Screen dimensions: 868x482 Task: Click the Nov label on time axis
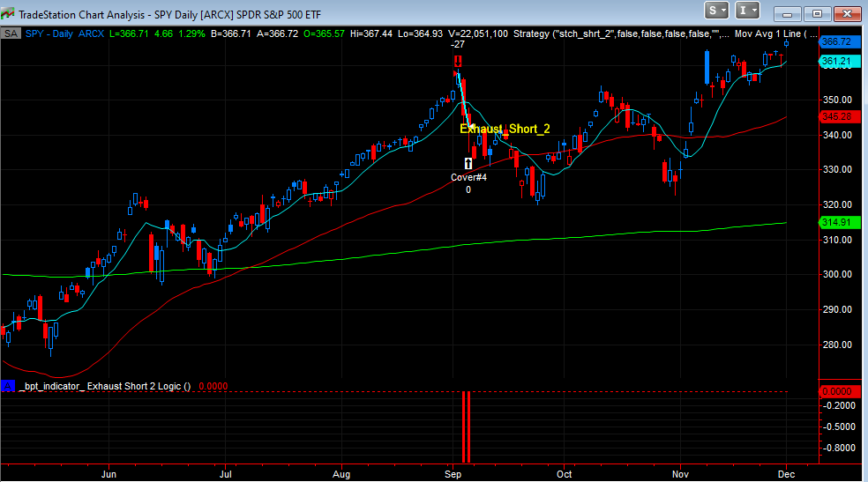pyautogui.click(x=680, y=474)
